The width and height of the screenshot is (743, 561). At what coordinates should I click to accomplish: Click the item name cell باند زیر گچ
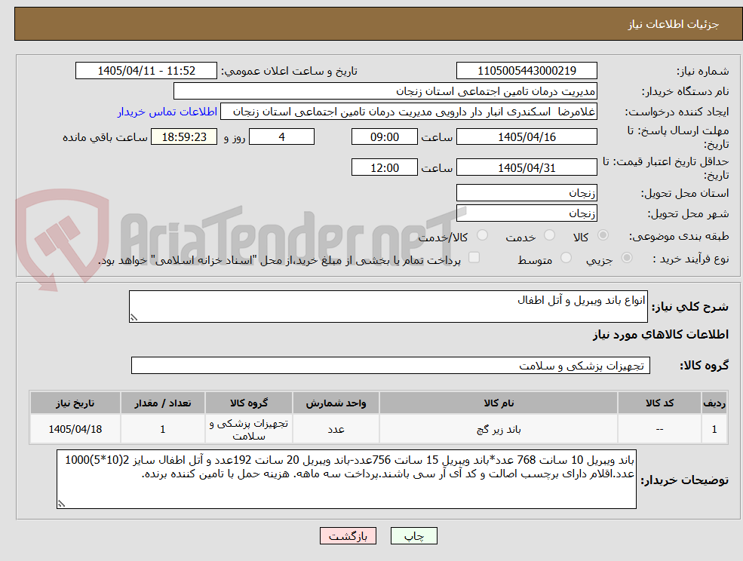(499, 429)
